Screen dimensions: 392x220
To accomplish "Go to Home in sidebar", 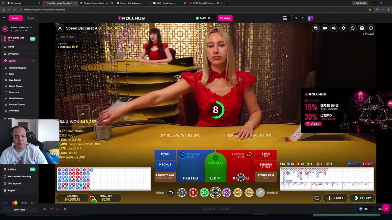I will pos(19,47).
